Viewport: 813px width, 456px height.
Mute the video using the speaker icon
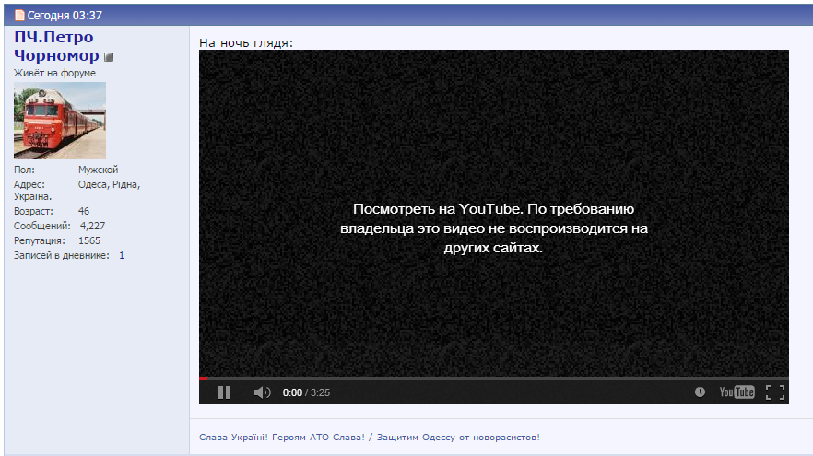[263, 392]
